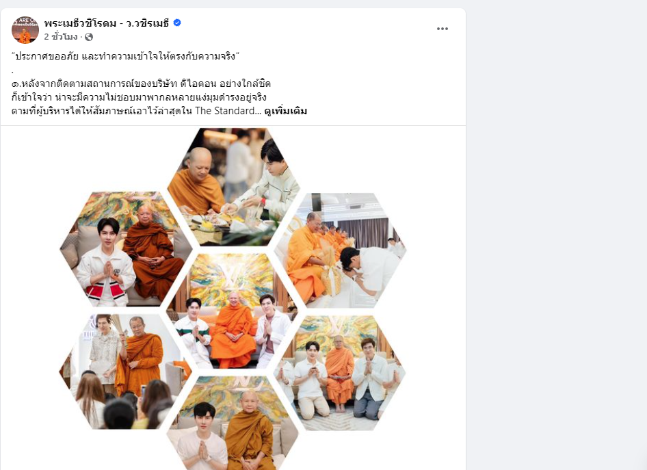Open top hexagon photo of monk receiving food
The image size is (647, 470).
click(233, 187)
